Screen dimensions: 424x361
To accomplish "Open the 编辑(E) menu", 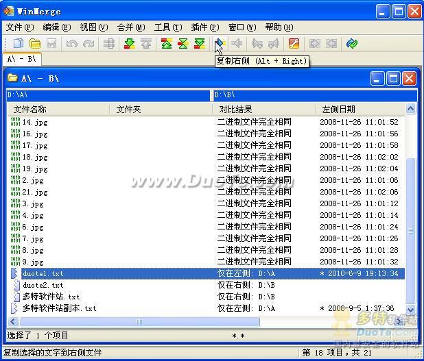I will tap(57, 27).
